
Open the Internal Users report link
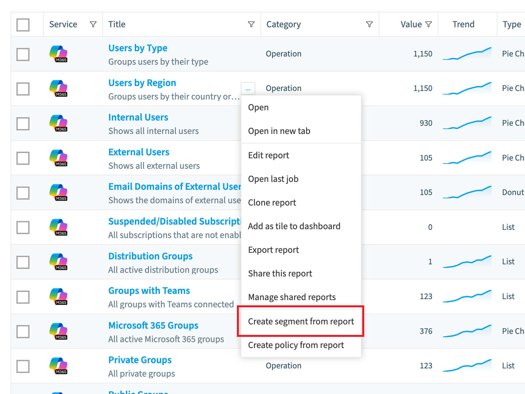click(138, 117)
